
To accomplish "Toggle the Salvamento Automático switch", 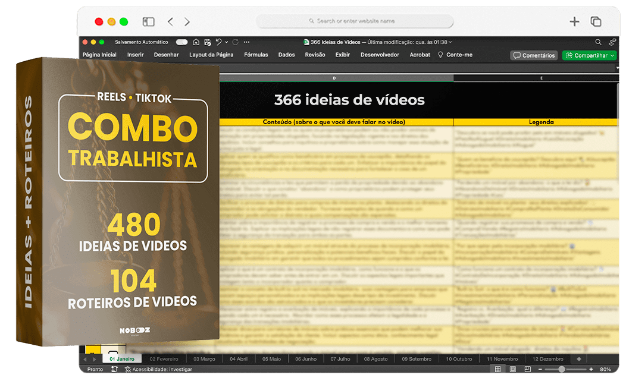I will click(x=181, y=42).
